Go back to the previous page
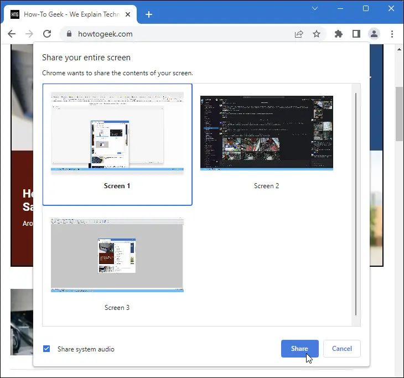This screenshot has height=378, width=404. coord(12,34)
